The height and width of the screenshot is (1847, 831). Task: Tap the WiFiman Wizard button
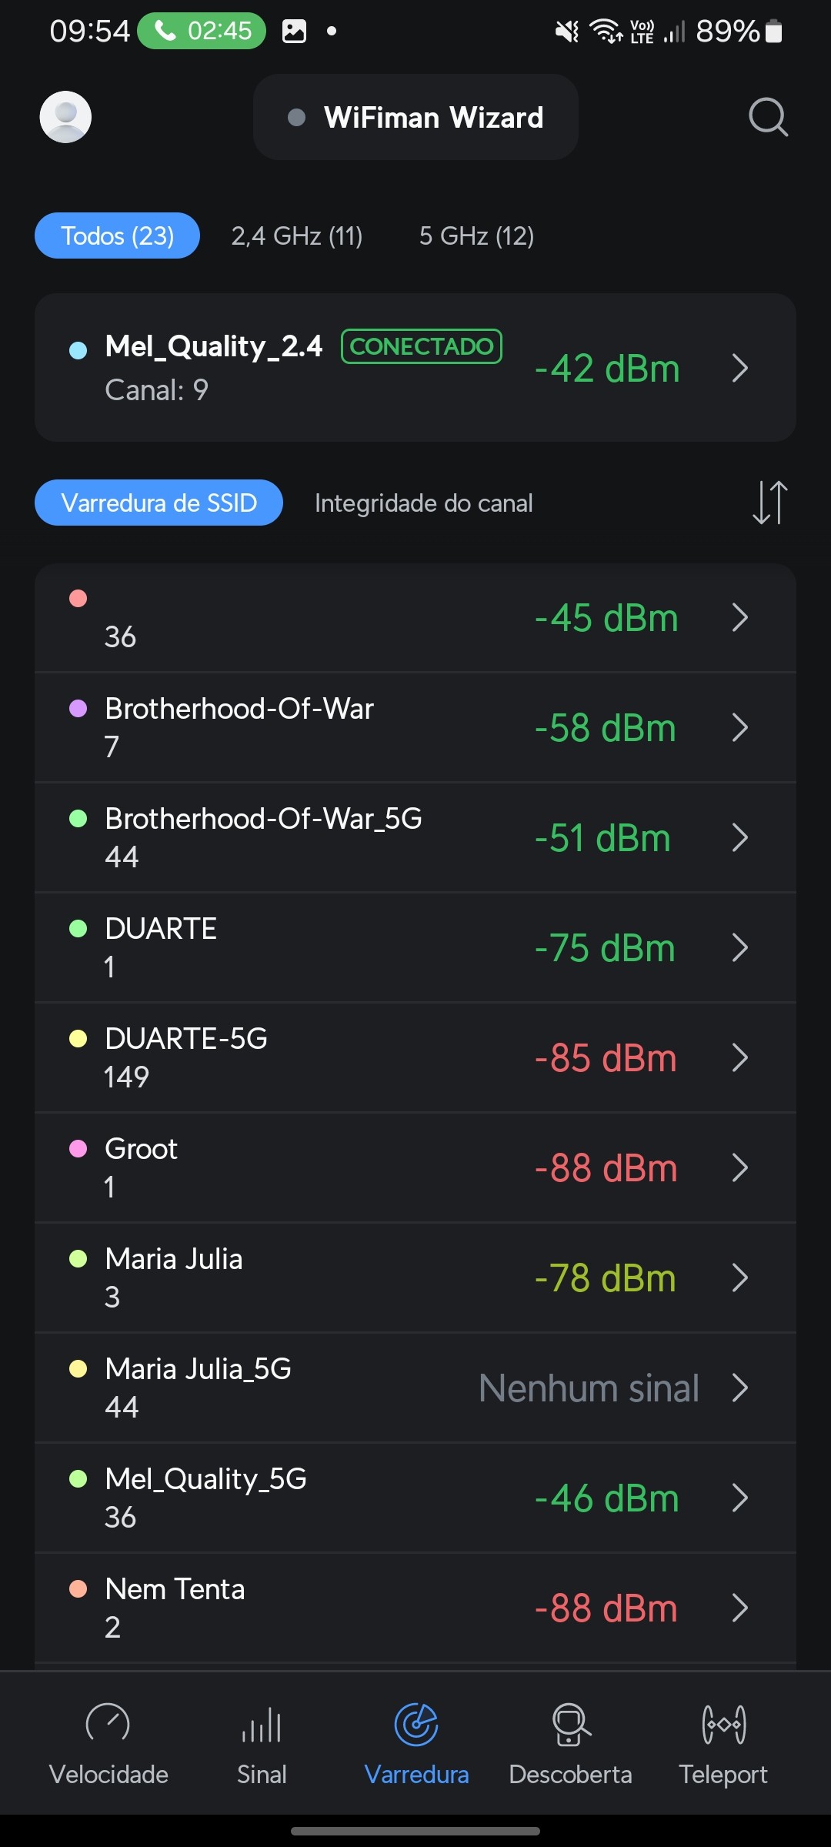pos(415,117)
